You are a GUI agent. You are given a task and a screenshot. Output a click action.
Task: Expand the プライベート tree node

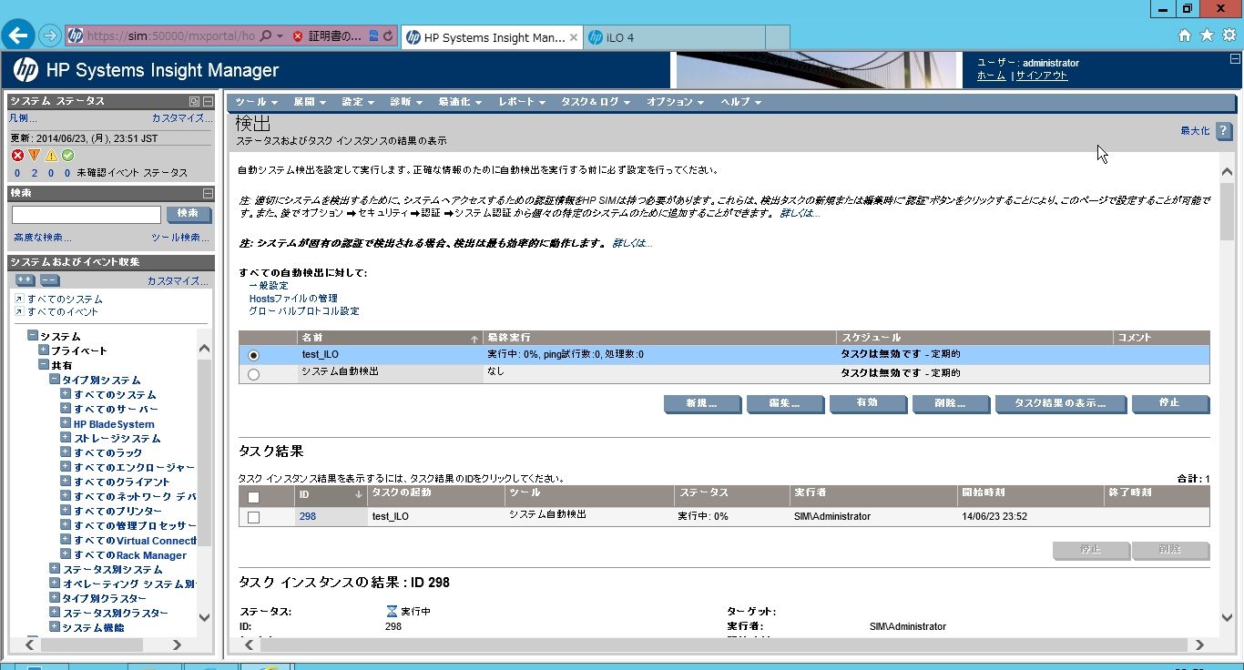(44, 350)
